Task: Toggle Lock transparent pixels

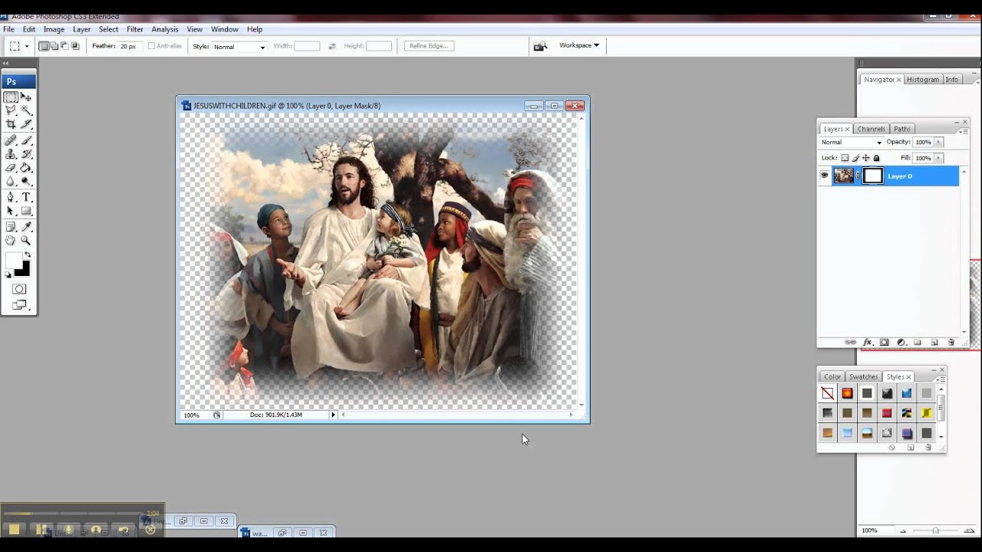Action: [845, 158]
